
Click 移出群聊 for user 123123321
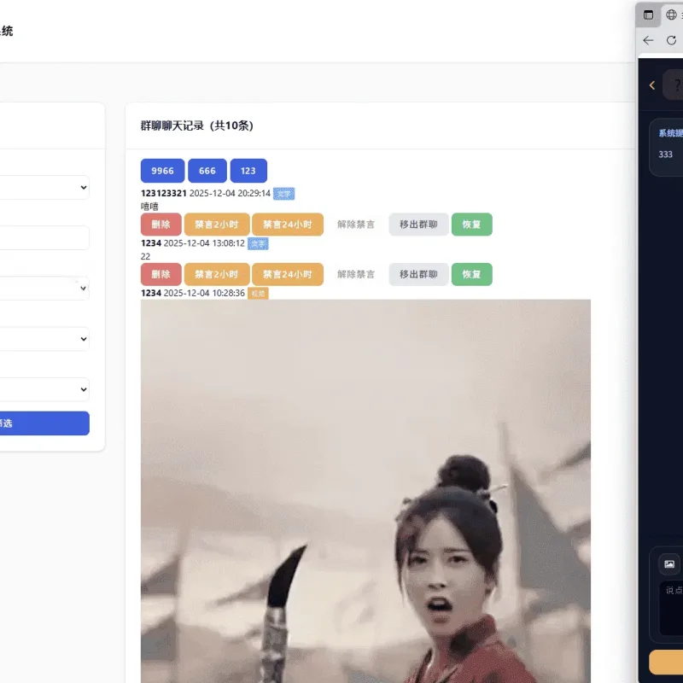coord(418,225)
